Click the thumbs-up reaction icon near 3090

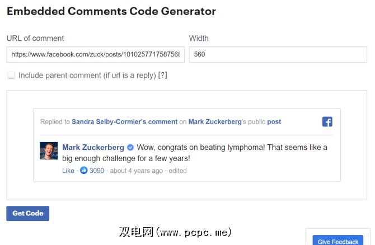pos(83,171)
